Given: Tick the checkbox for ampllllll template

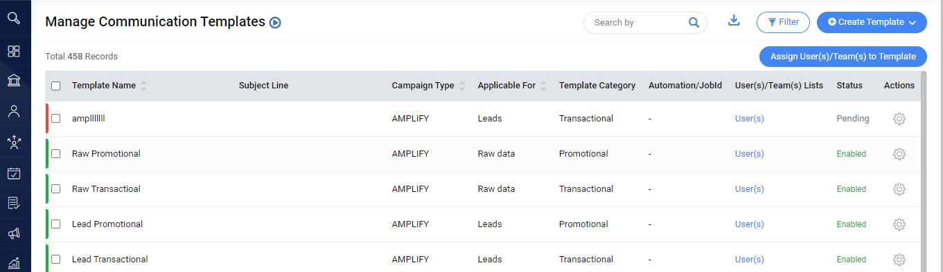Looking at the screenshot, I should [56, 119].
